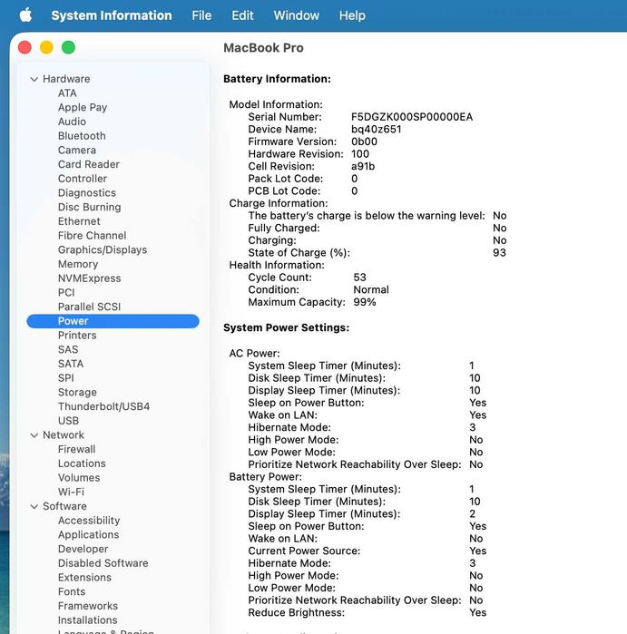
Task: Collapse the Network section chevron
Action: click(34, 435)
